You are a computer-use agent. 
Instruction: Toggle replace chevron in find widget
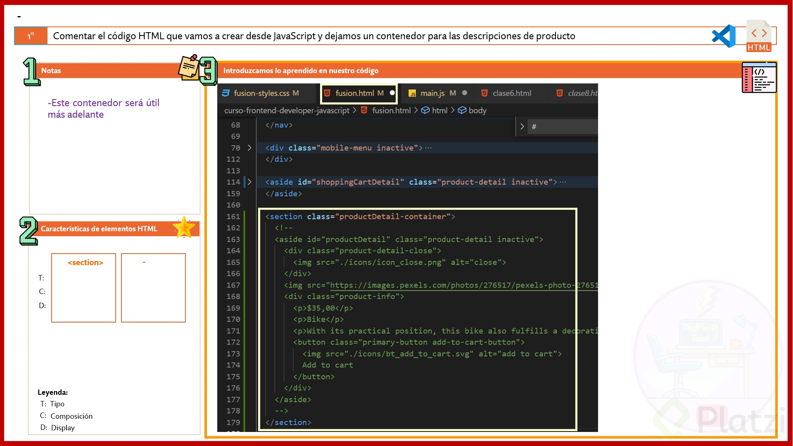click(522, 127)
